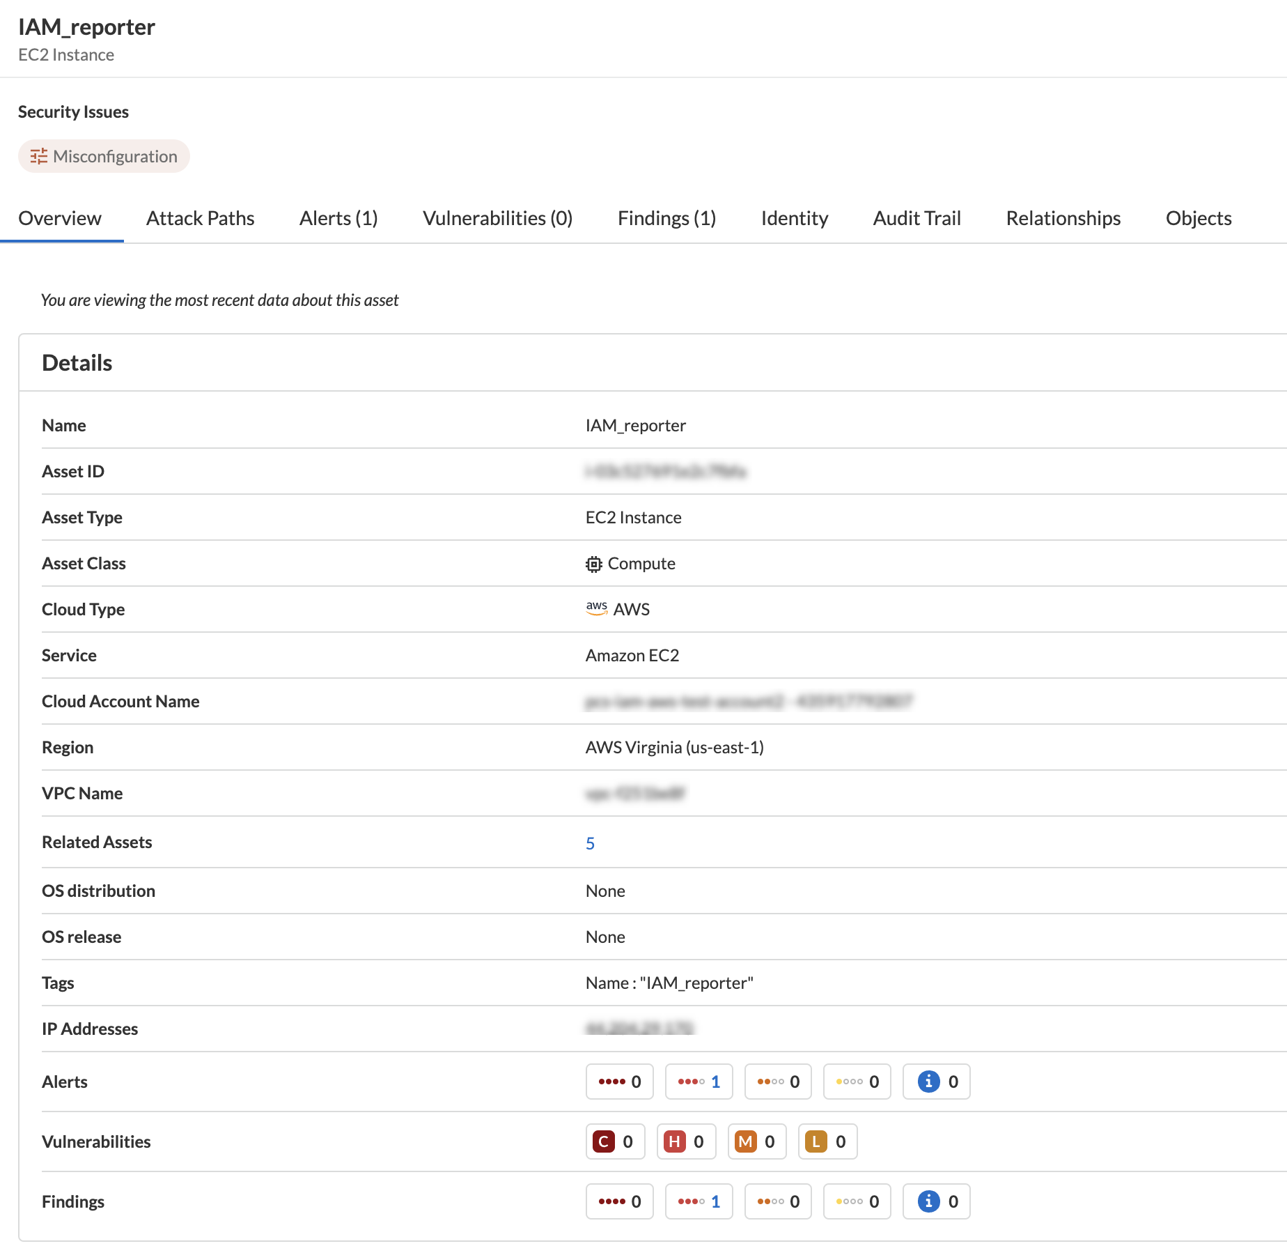The height and width of the screenshot is (1246, 1287).
Task: Open the Related Assets count link 5
Action: click(x=590, y=843)
